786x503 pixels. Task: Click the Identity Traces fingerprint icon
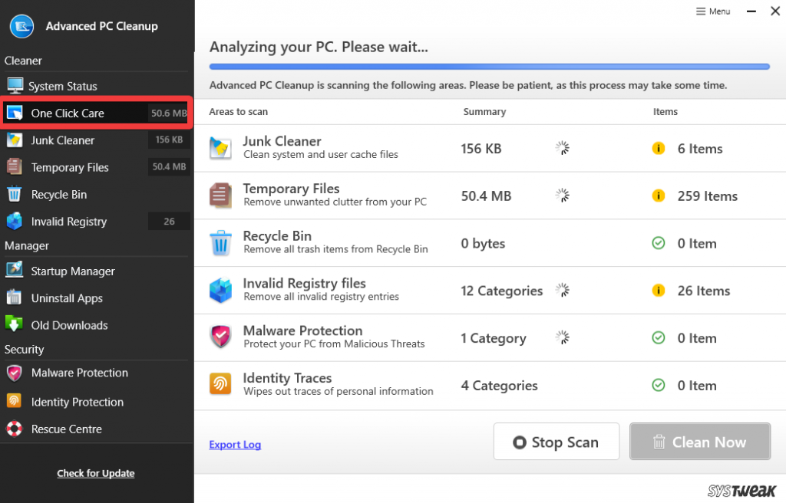(x=220, y=384)
